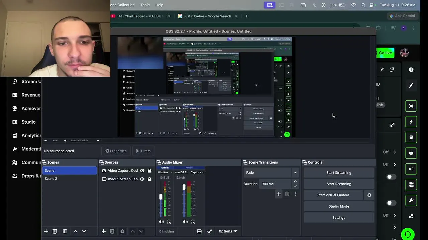Switch to justin bieber Google Search tab

pyautogui.click(x=208, y=16)
